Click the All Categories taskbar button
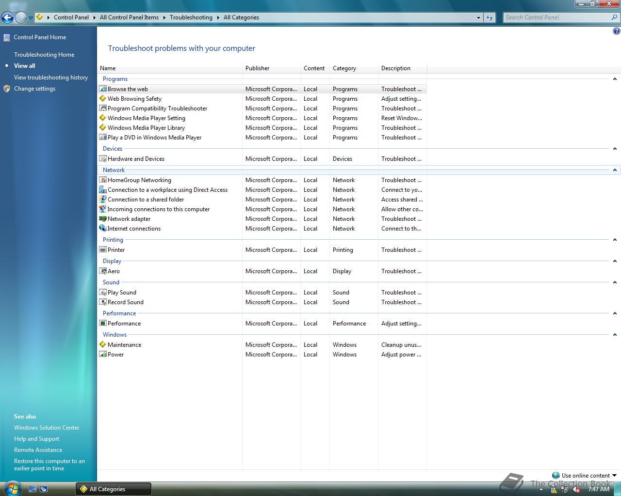Screen dimensions: 621x496 114,489
